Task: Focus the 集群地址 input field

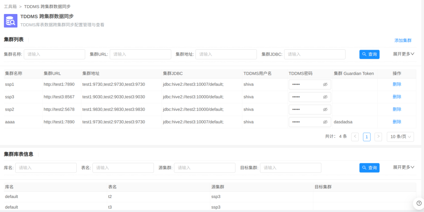Action: pos(226,54)
